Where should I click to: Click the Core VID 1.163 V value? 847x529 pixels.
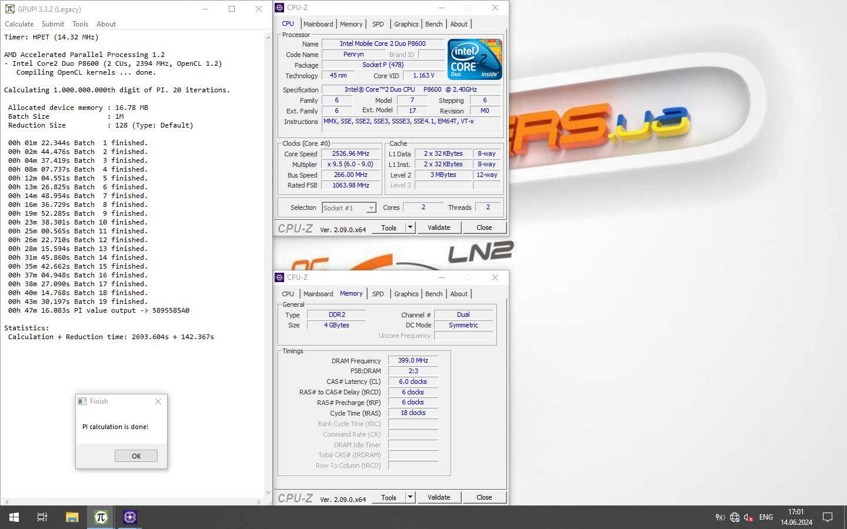(x=423, y=76)
